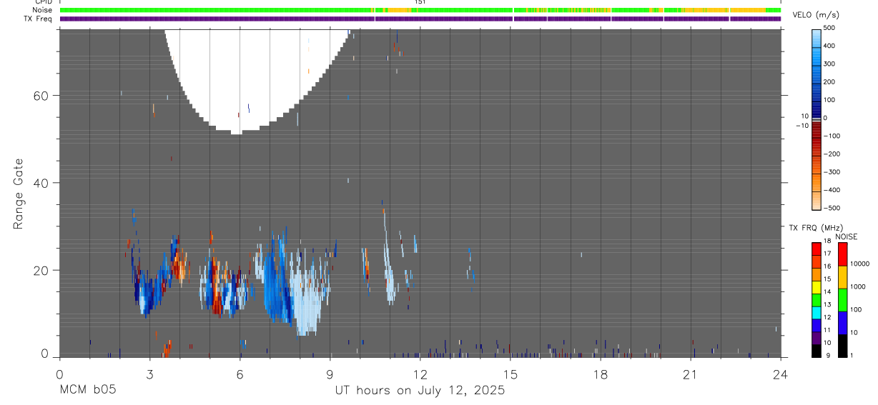Screen dimensions: 878x405
Task: Click the Range Gate axis label
Action: click(x=19, y=194)
